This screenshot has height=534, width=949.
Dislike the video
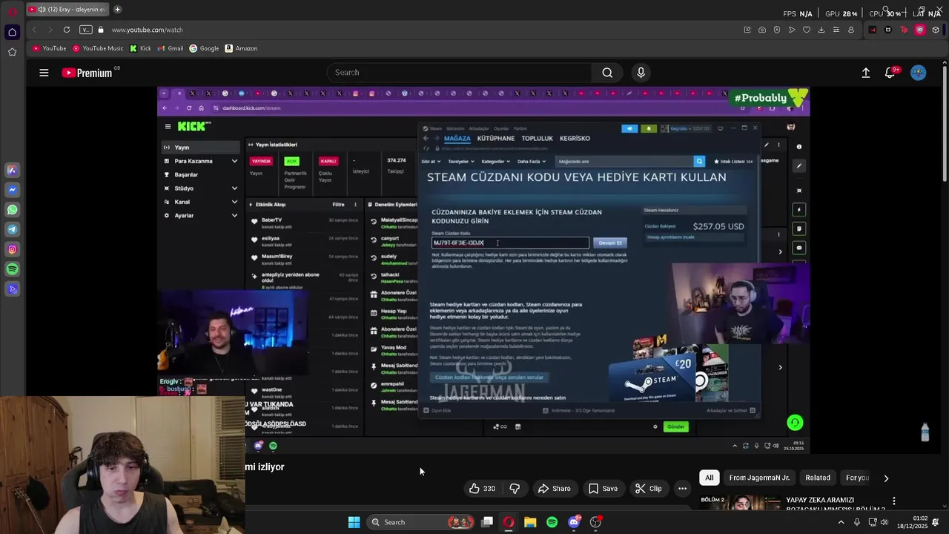[515, 489]
